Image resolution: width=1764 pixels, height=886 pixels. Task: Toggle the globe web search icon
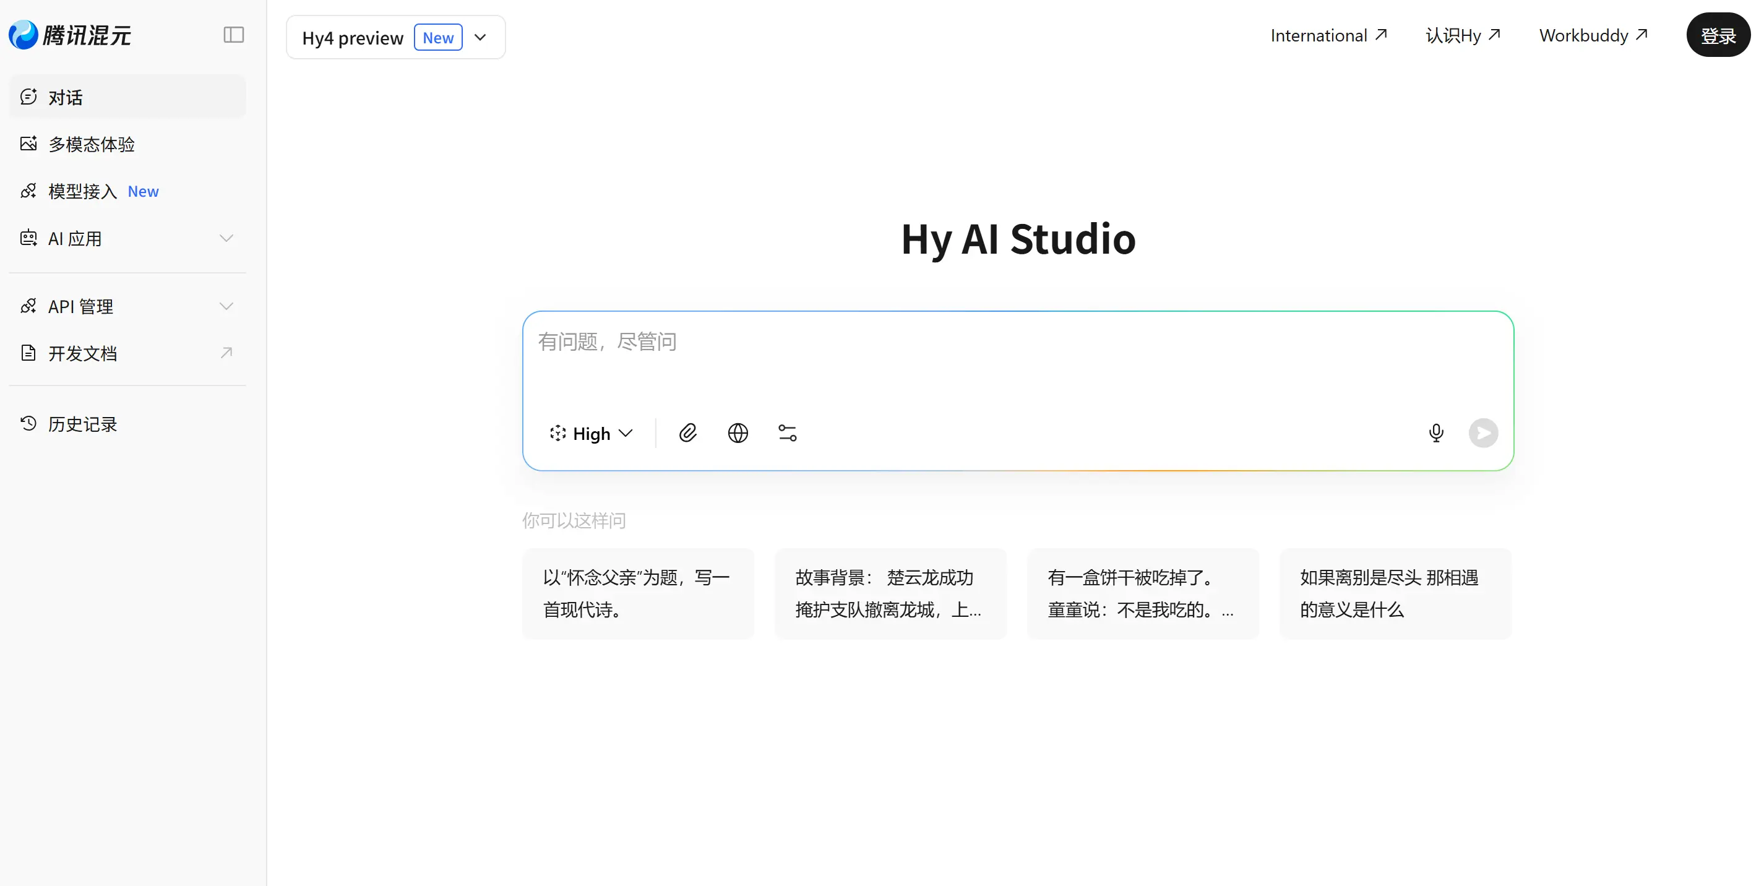click(x=738, y=432)
